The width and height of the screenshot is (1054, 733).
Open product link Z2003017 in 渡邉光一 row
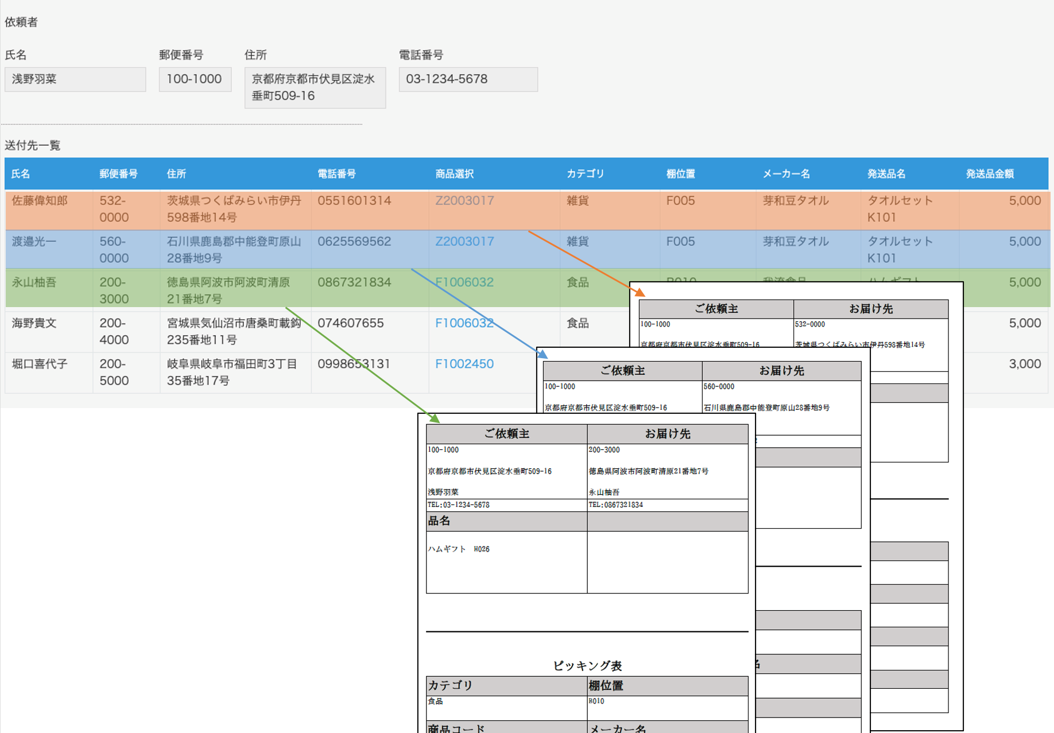pos(464,242)
